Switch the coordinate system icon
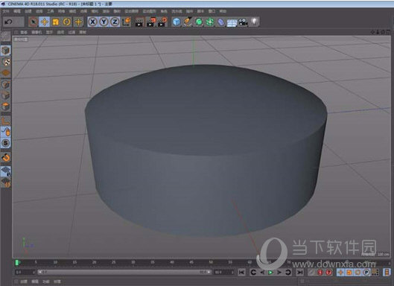This screenshot has height=286, width=394. click(x=126, y=22)
